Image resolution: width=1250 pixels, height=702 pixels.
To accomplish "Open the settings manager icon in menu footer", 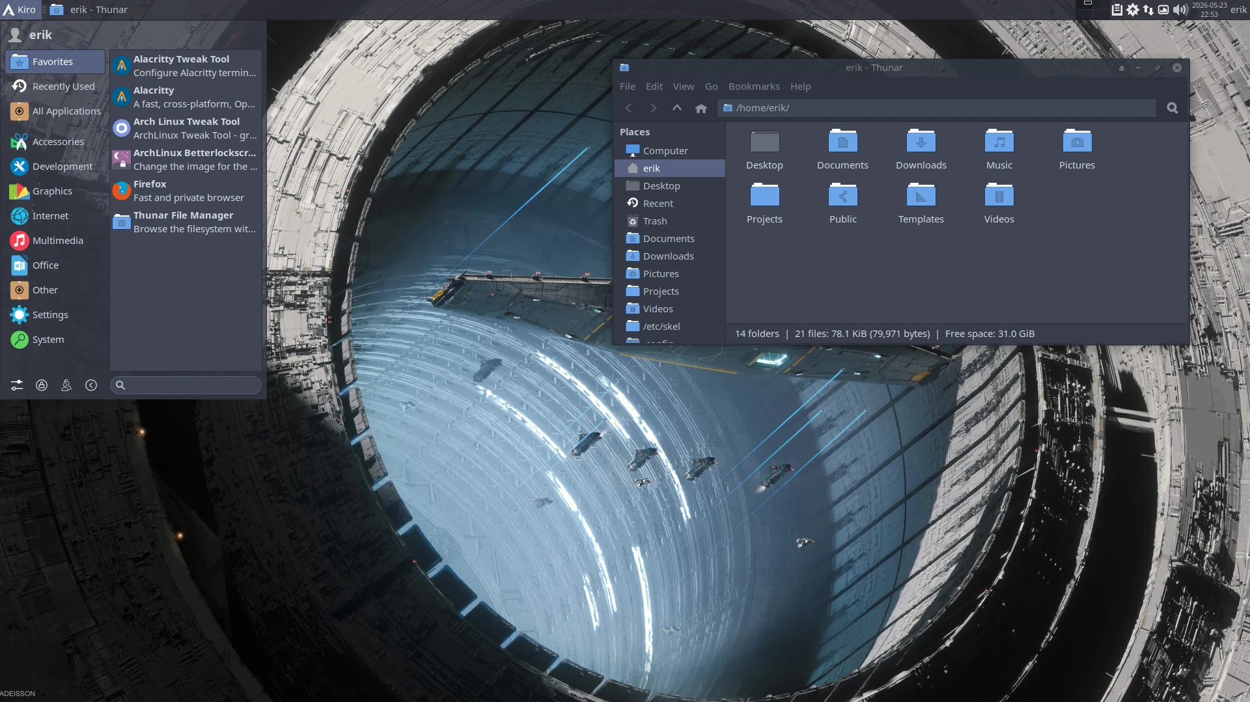I will pyautogui.click(x=17, y=385).
